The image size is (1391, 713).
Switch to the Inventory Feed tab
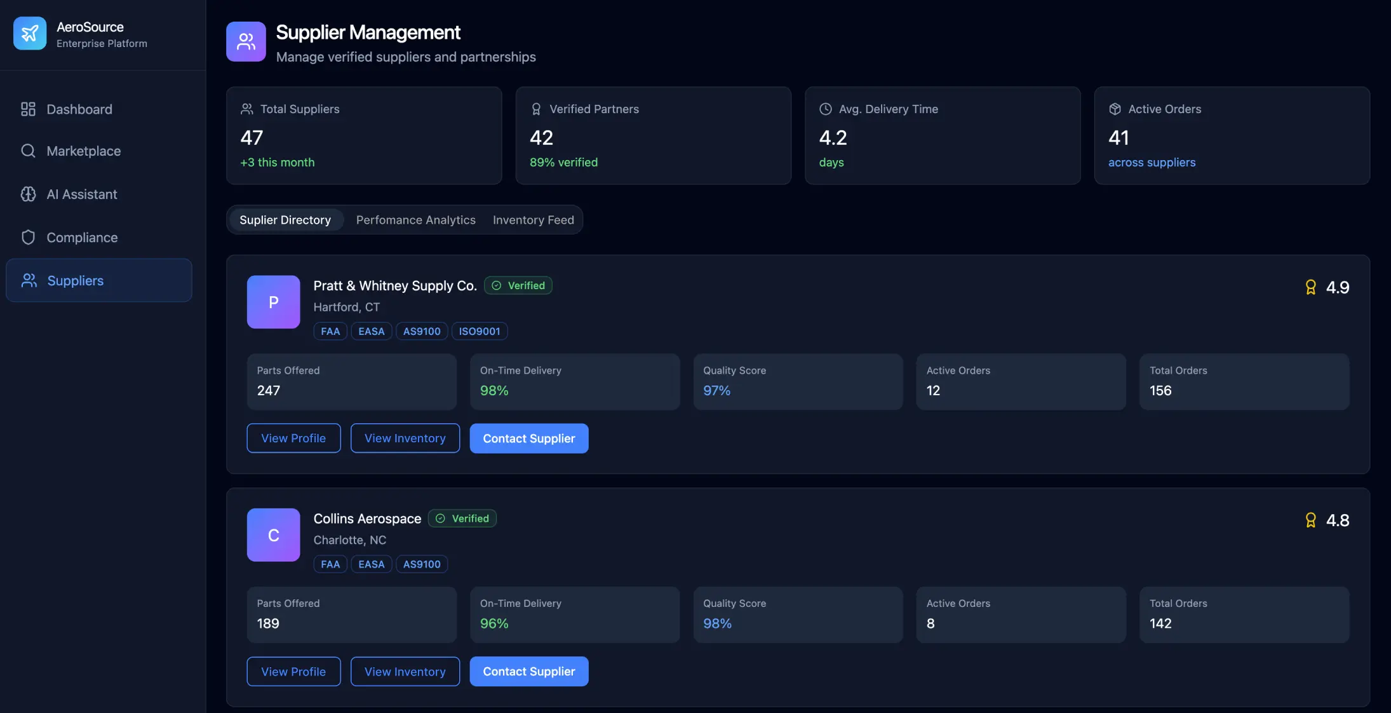point(533,220)
